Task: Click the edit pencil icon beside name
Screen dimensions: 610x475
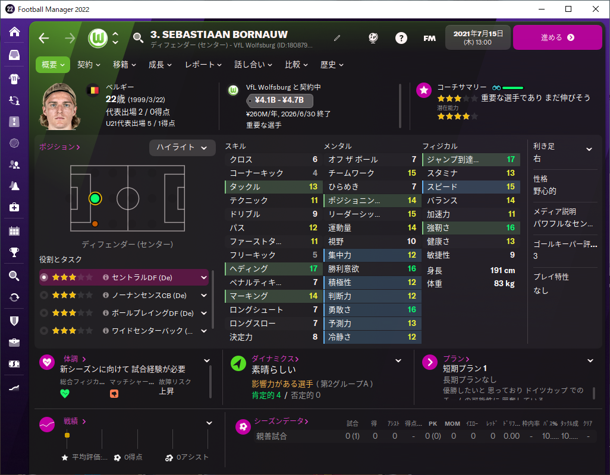Action: coord(337,37)
